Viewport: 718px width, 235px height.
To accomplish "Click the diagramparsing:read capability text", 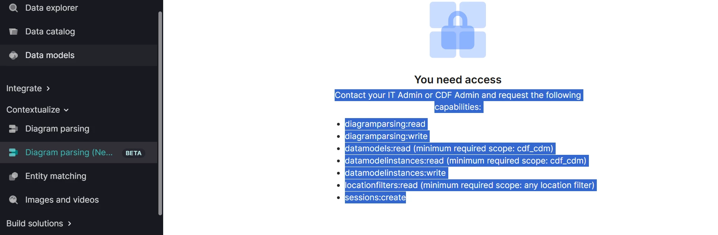I will coord(385,124).
